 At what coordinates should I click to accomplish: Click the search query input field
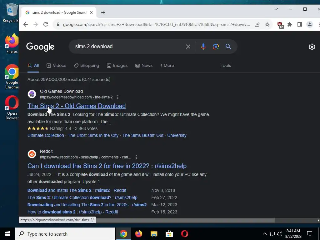tap(128, 47)
